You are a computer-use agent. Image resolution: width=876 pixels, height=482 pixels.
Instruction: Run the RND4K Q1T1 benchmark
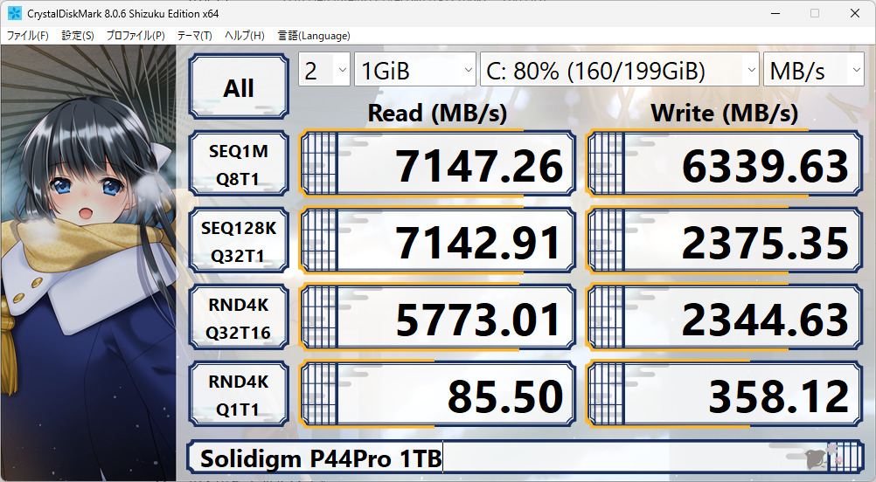click(x=239, y=396)
